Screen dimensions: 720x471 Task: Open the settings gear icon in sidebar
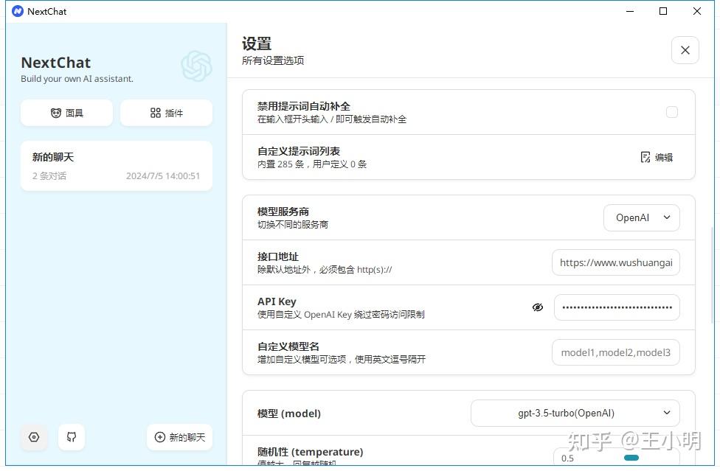tap(34, 437)
